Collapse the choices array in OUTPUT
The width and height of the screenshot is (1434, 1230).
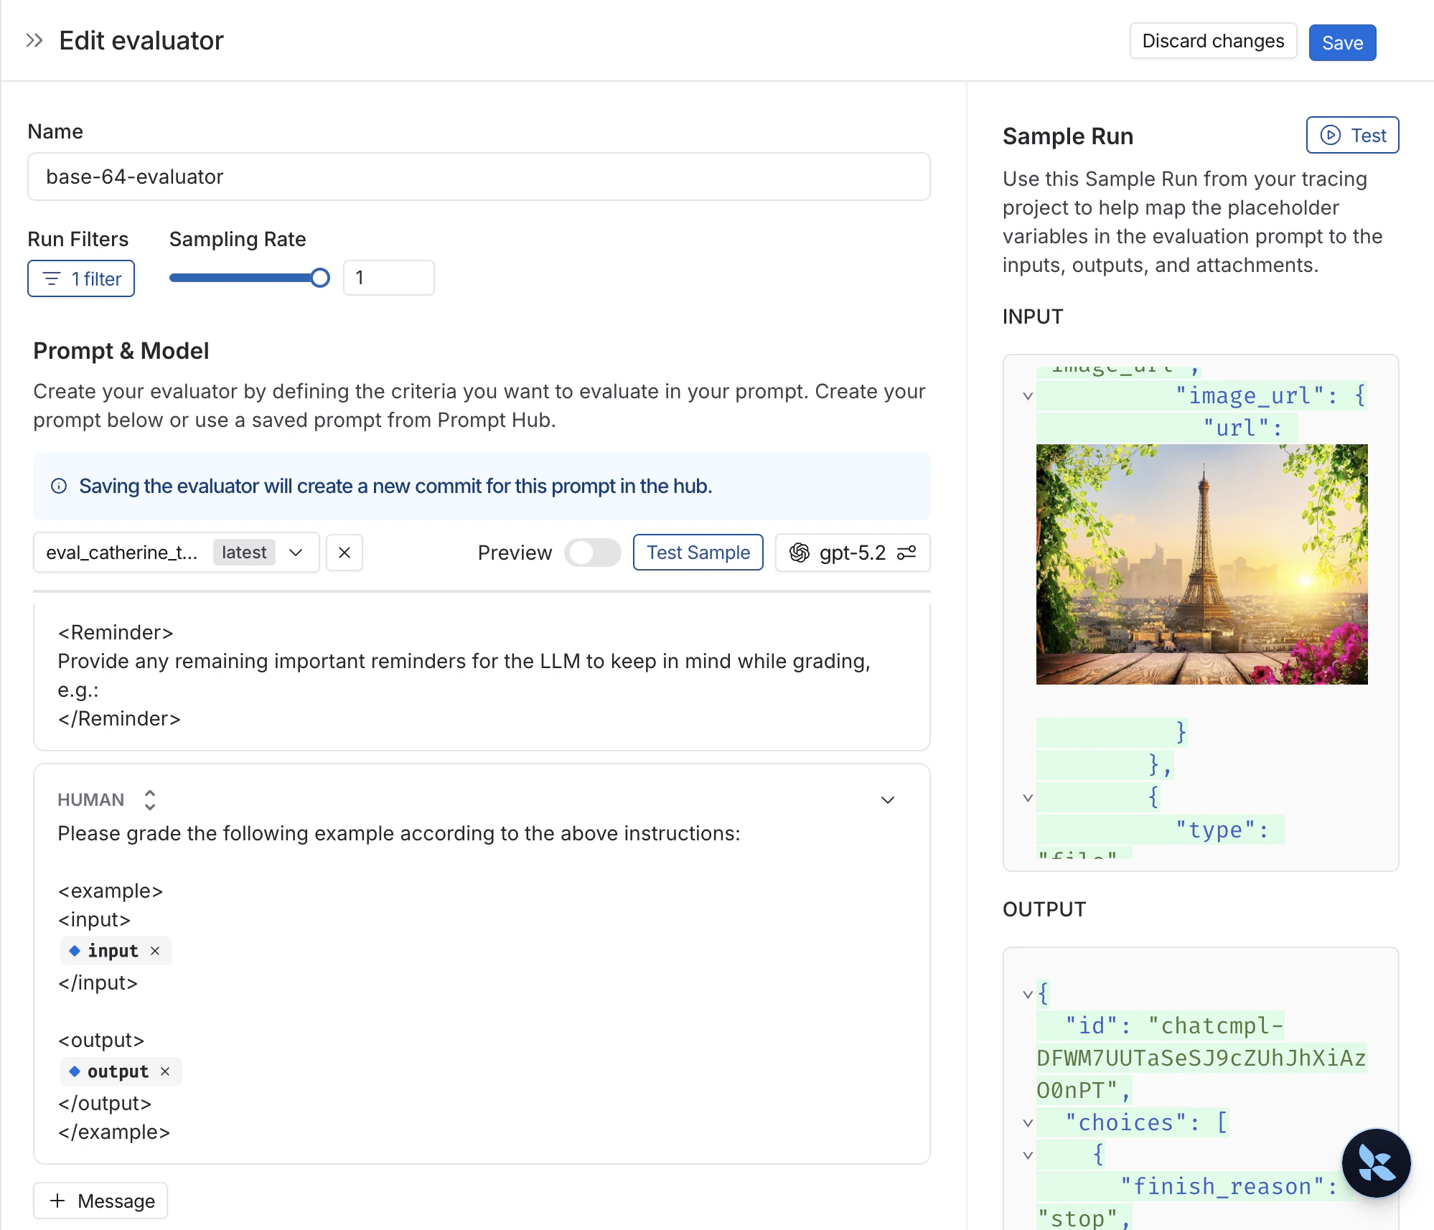(1028, 1122)
